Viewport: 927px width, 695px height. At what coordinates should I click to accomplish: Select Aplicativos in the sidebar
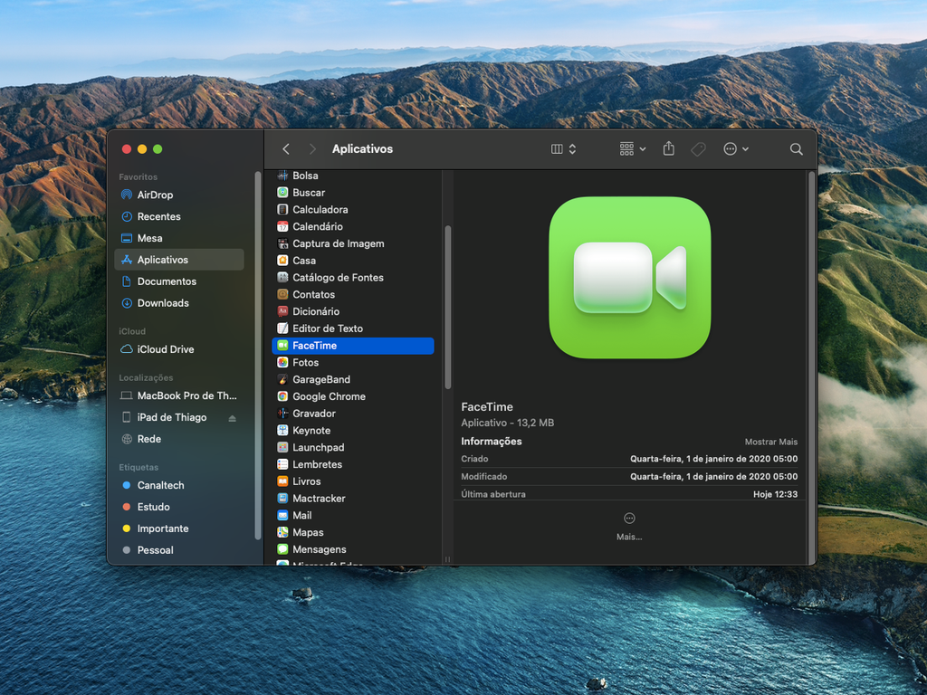(178, 260)
